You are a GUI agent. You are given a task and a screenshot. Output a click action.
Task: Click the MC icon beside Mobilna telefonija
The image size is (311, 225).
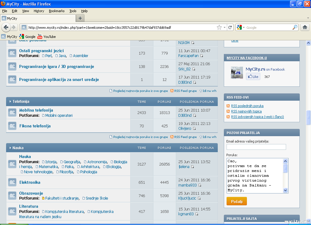point(12,112)
